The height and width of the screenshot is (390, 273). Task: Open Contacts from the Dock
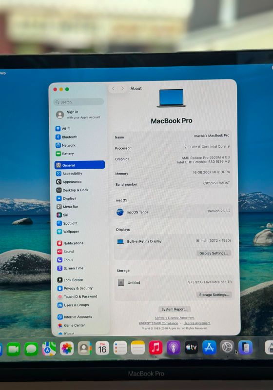(x=84, y=348)
